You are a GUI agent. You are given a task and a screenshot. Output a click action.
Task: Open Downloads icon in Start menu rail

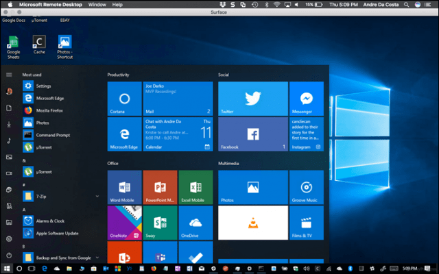coord(9,125)
